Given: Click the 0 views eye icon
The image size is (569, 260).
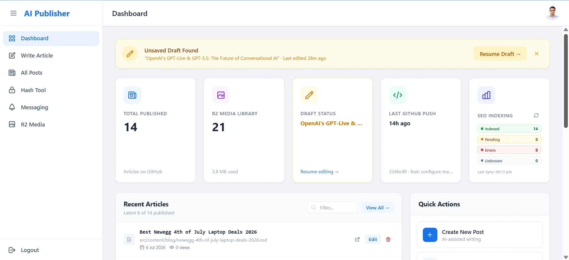Looking at the screenshot, I should tap(172, 248).
